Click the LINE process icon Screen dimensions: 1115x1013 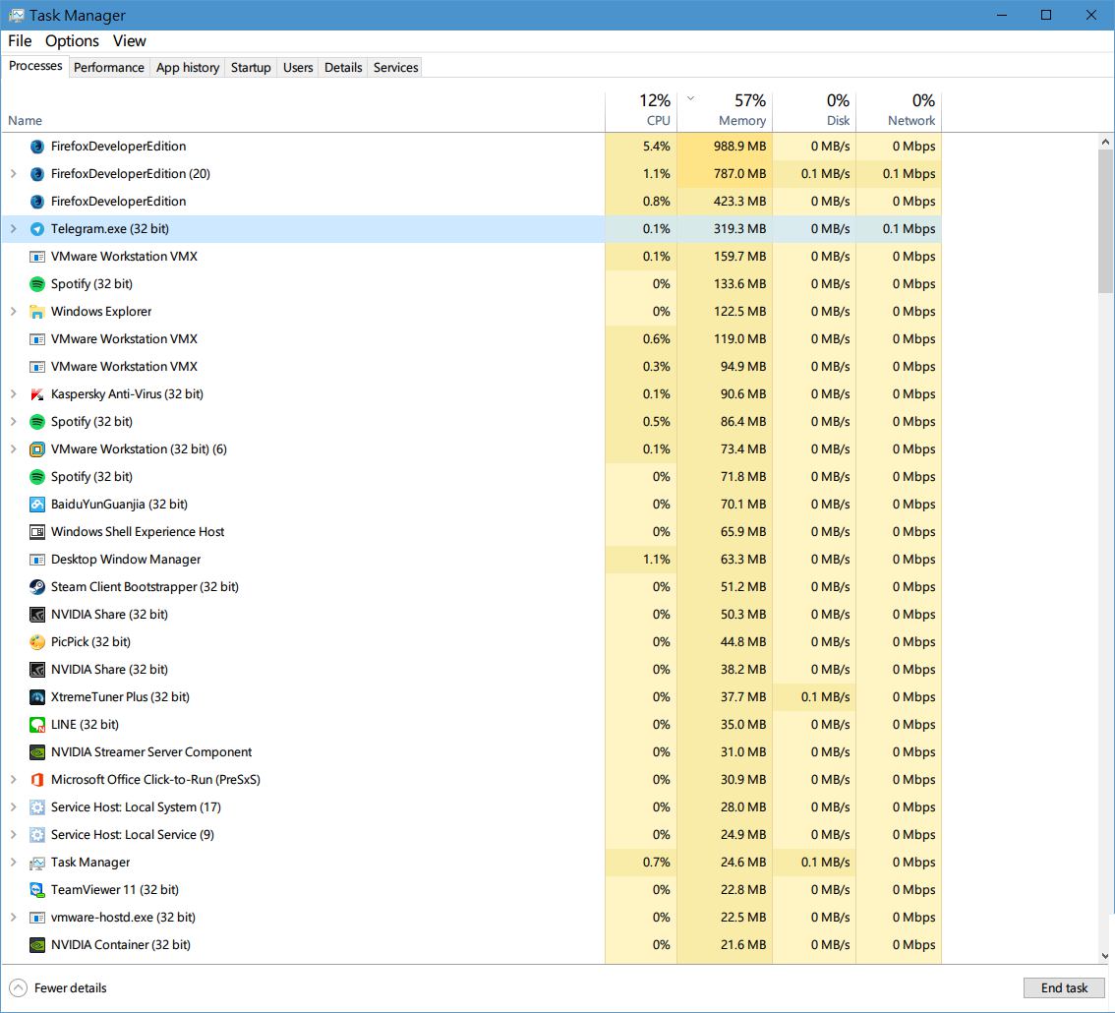37,725
